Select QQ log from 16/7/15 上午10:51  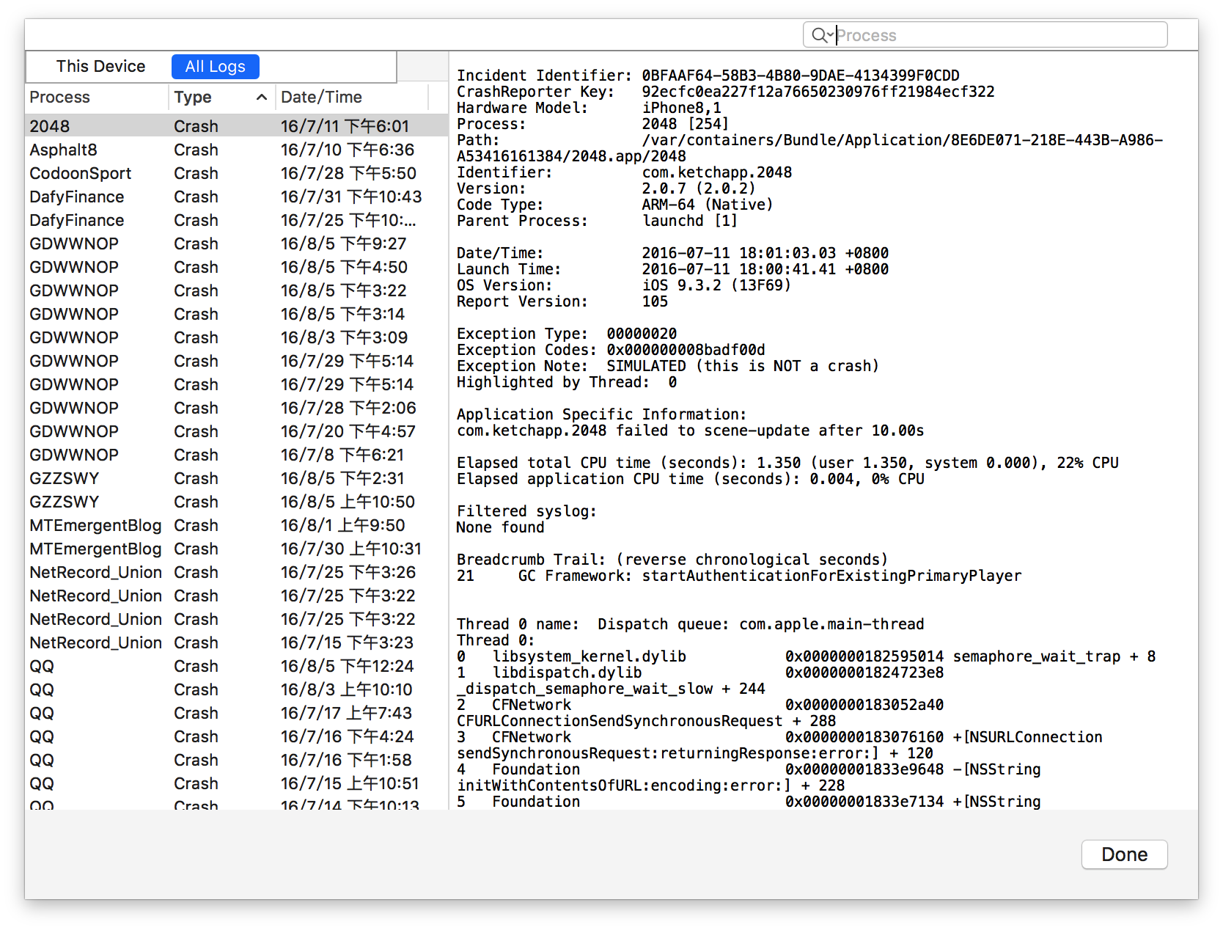coord(236,783)
